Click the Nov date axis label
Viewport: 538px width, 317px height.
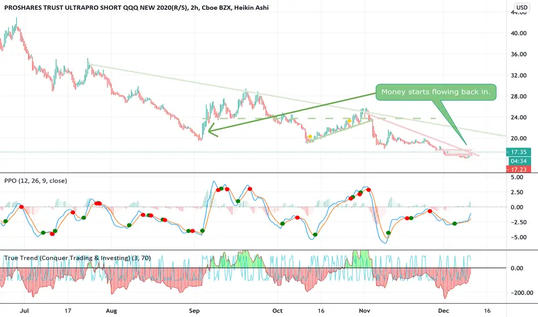[x=364, y=311]
